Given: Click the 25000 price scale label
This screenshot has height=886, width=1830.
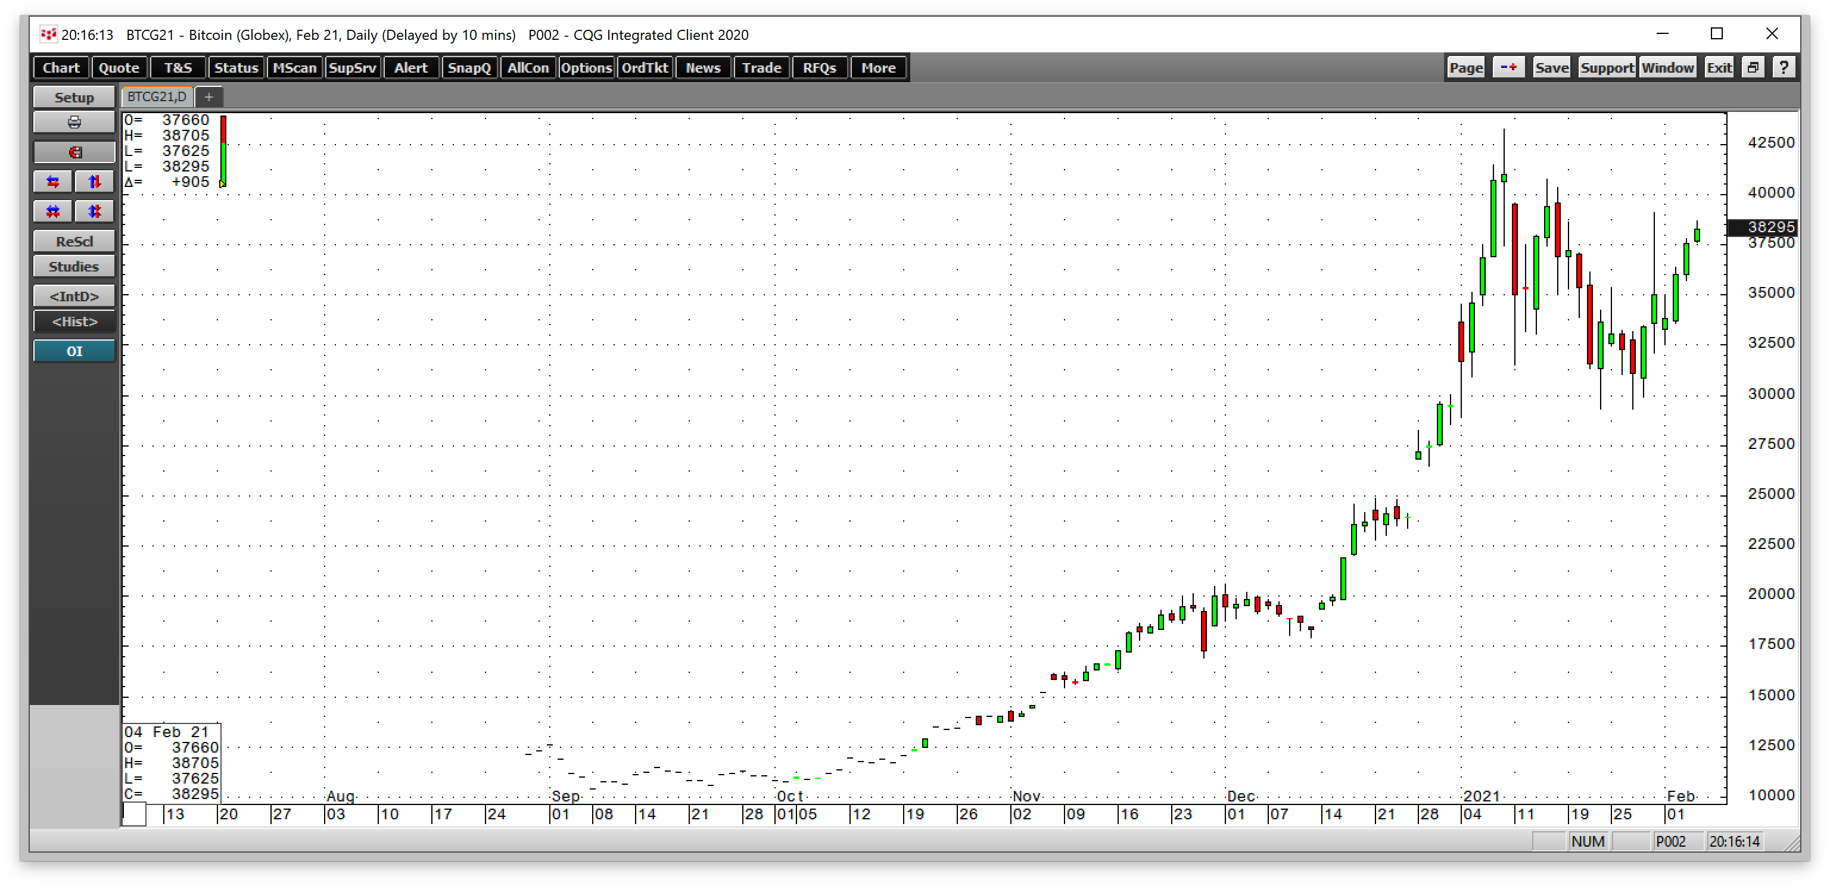Looking at the screenshot, I should point(1771,494).
